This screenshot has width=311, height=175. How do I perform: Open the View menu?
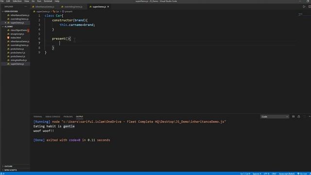[26, 1]
